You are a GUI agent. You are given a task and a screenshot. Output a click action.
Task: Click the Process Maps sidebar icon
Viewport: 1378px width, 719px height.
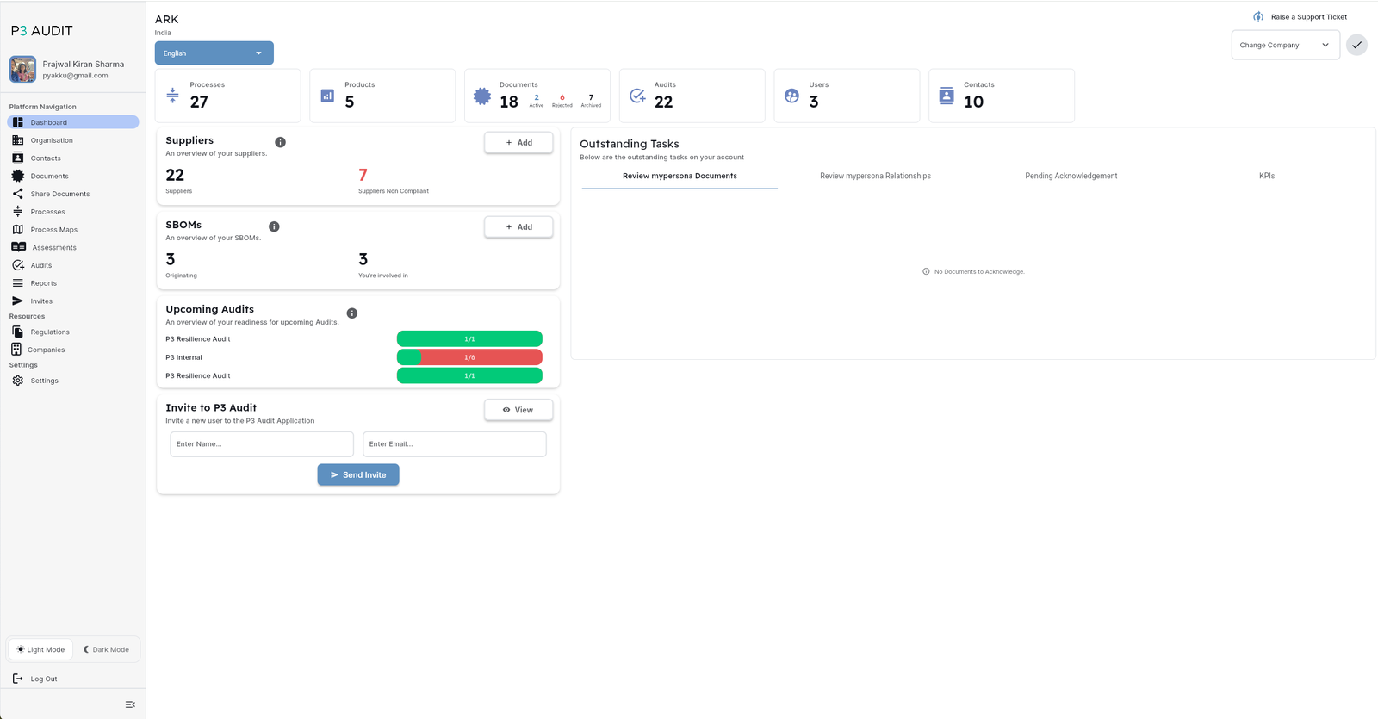coord(17,229)
